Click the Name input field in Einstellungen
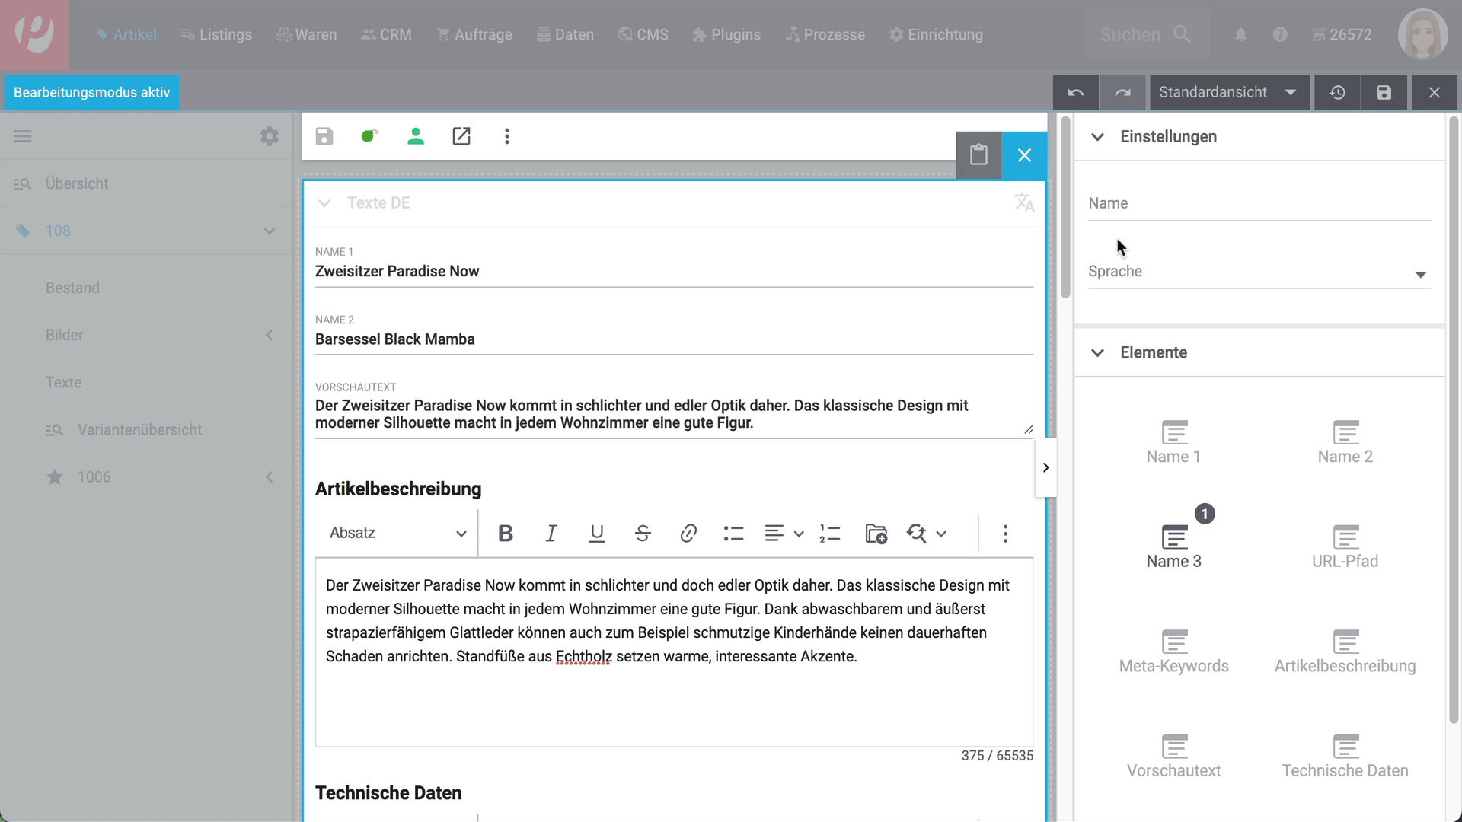 point(1259,204)
